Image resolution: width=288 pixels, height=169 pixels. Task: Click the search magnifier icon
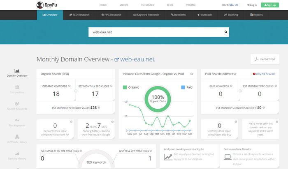[x=226, y=32]
